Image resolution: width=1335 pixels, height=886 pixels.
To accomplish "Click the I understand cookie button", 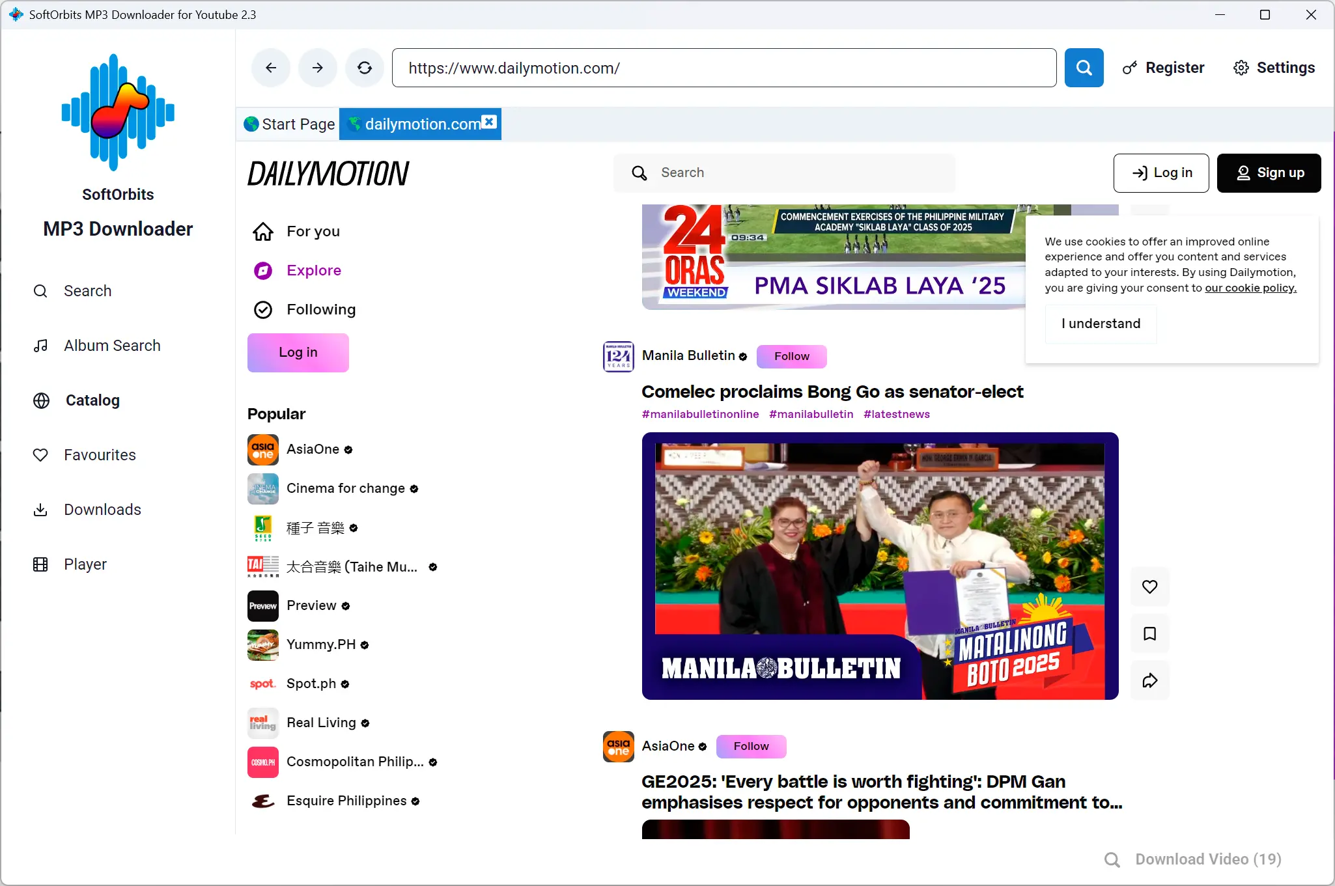I will 1101,324.
